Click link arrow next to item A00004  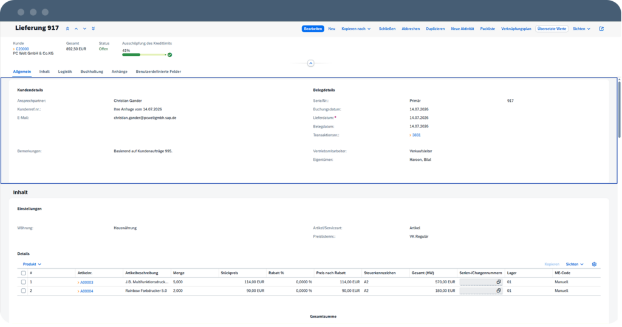coord(78,291)
